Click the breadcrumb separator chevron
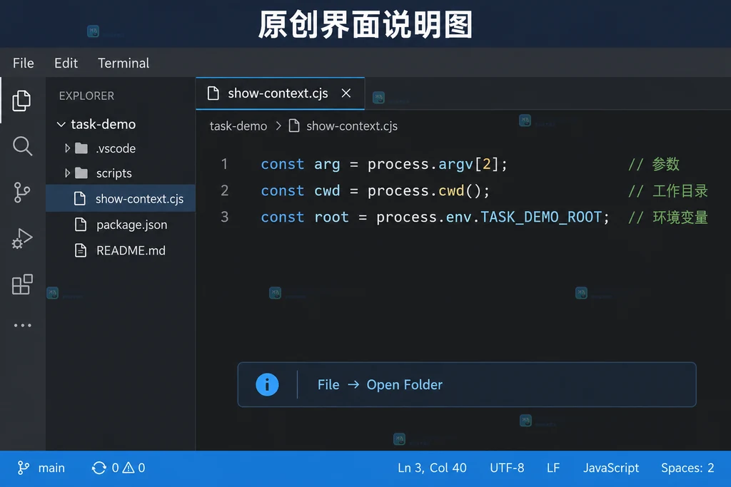The image size is (731, 487). 278,125
